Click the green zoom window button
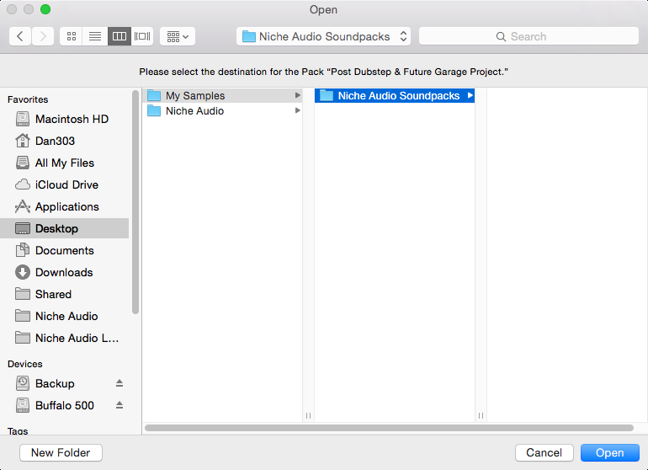Image resolution: width=648 pixels, height=470 pixels. (x=45, y=9)
